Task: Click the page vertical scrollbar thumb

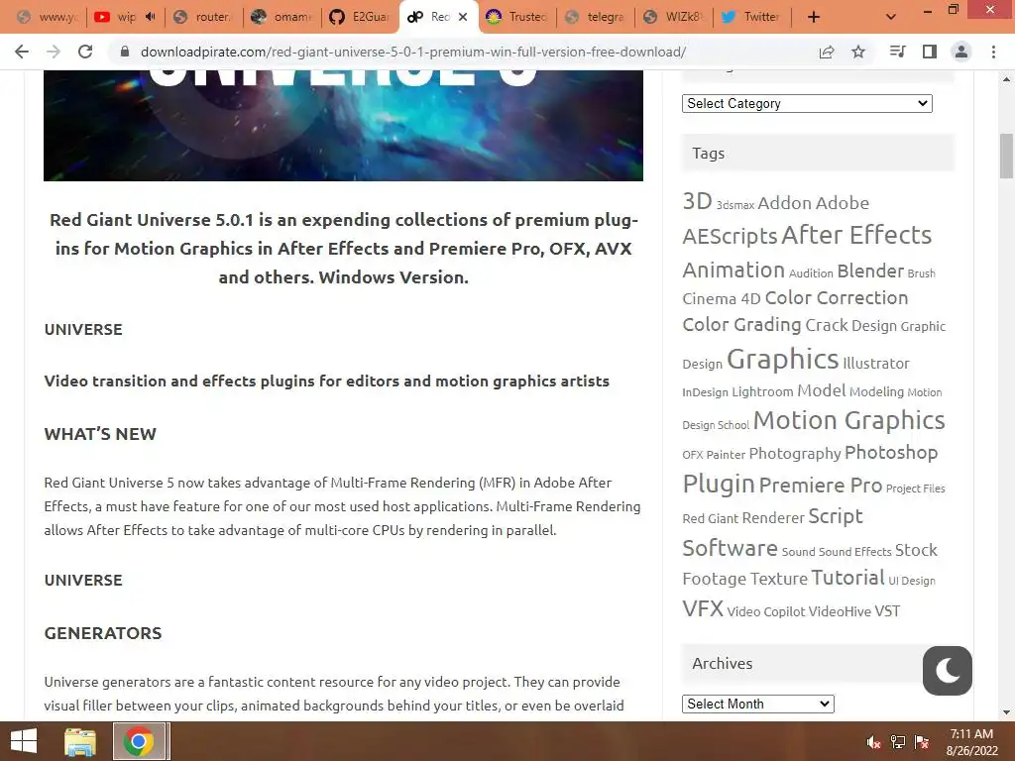Action: coord(1006,156)
